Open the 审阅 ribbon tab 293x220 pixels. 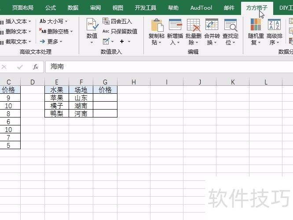95,7
